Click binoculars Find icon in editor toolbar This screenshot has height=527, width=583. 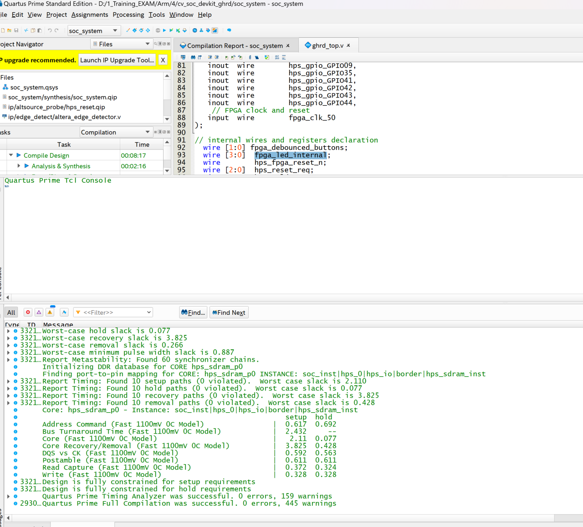(x=193, y=57)
